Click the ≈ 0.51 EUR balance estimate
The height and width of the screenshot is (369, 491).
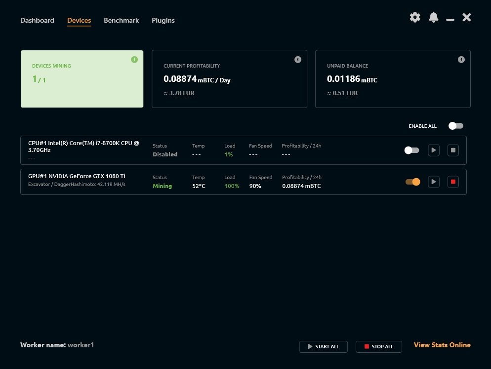342,93
